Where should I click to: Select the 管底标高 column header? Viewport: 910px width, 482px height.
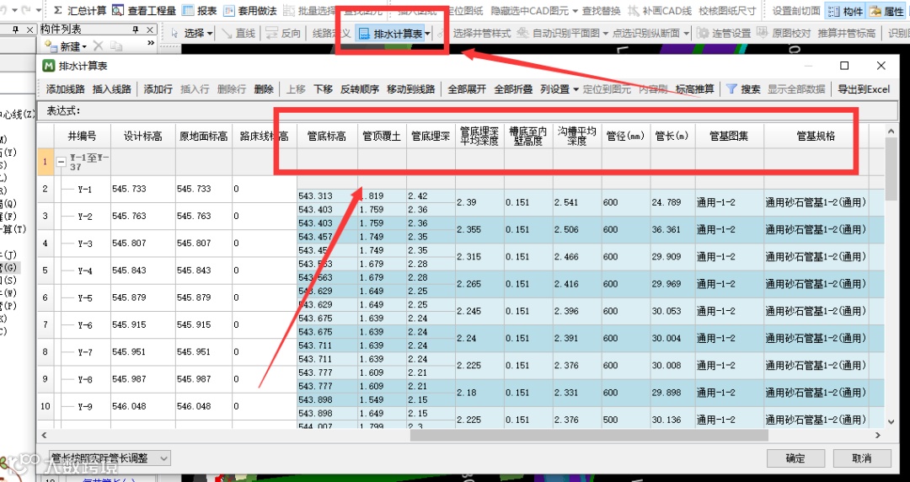[x=327, y=137]
